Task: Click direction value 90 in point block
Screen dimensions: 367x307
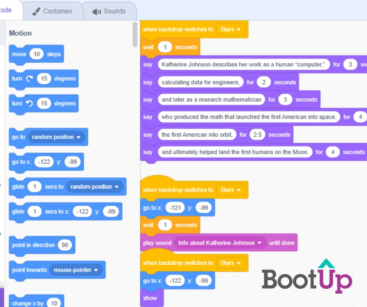Action: tap(64, 245)
